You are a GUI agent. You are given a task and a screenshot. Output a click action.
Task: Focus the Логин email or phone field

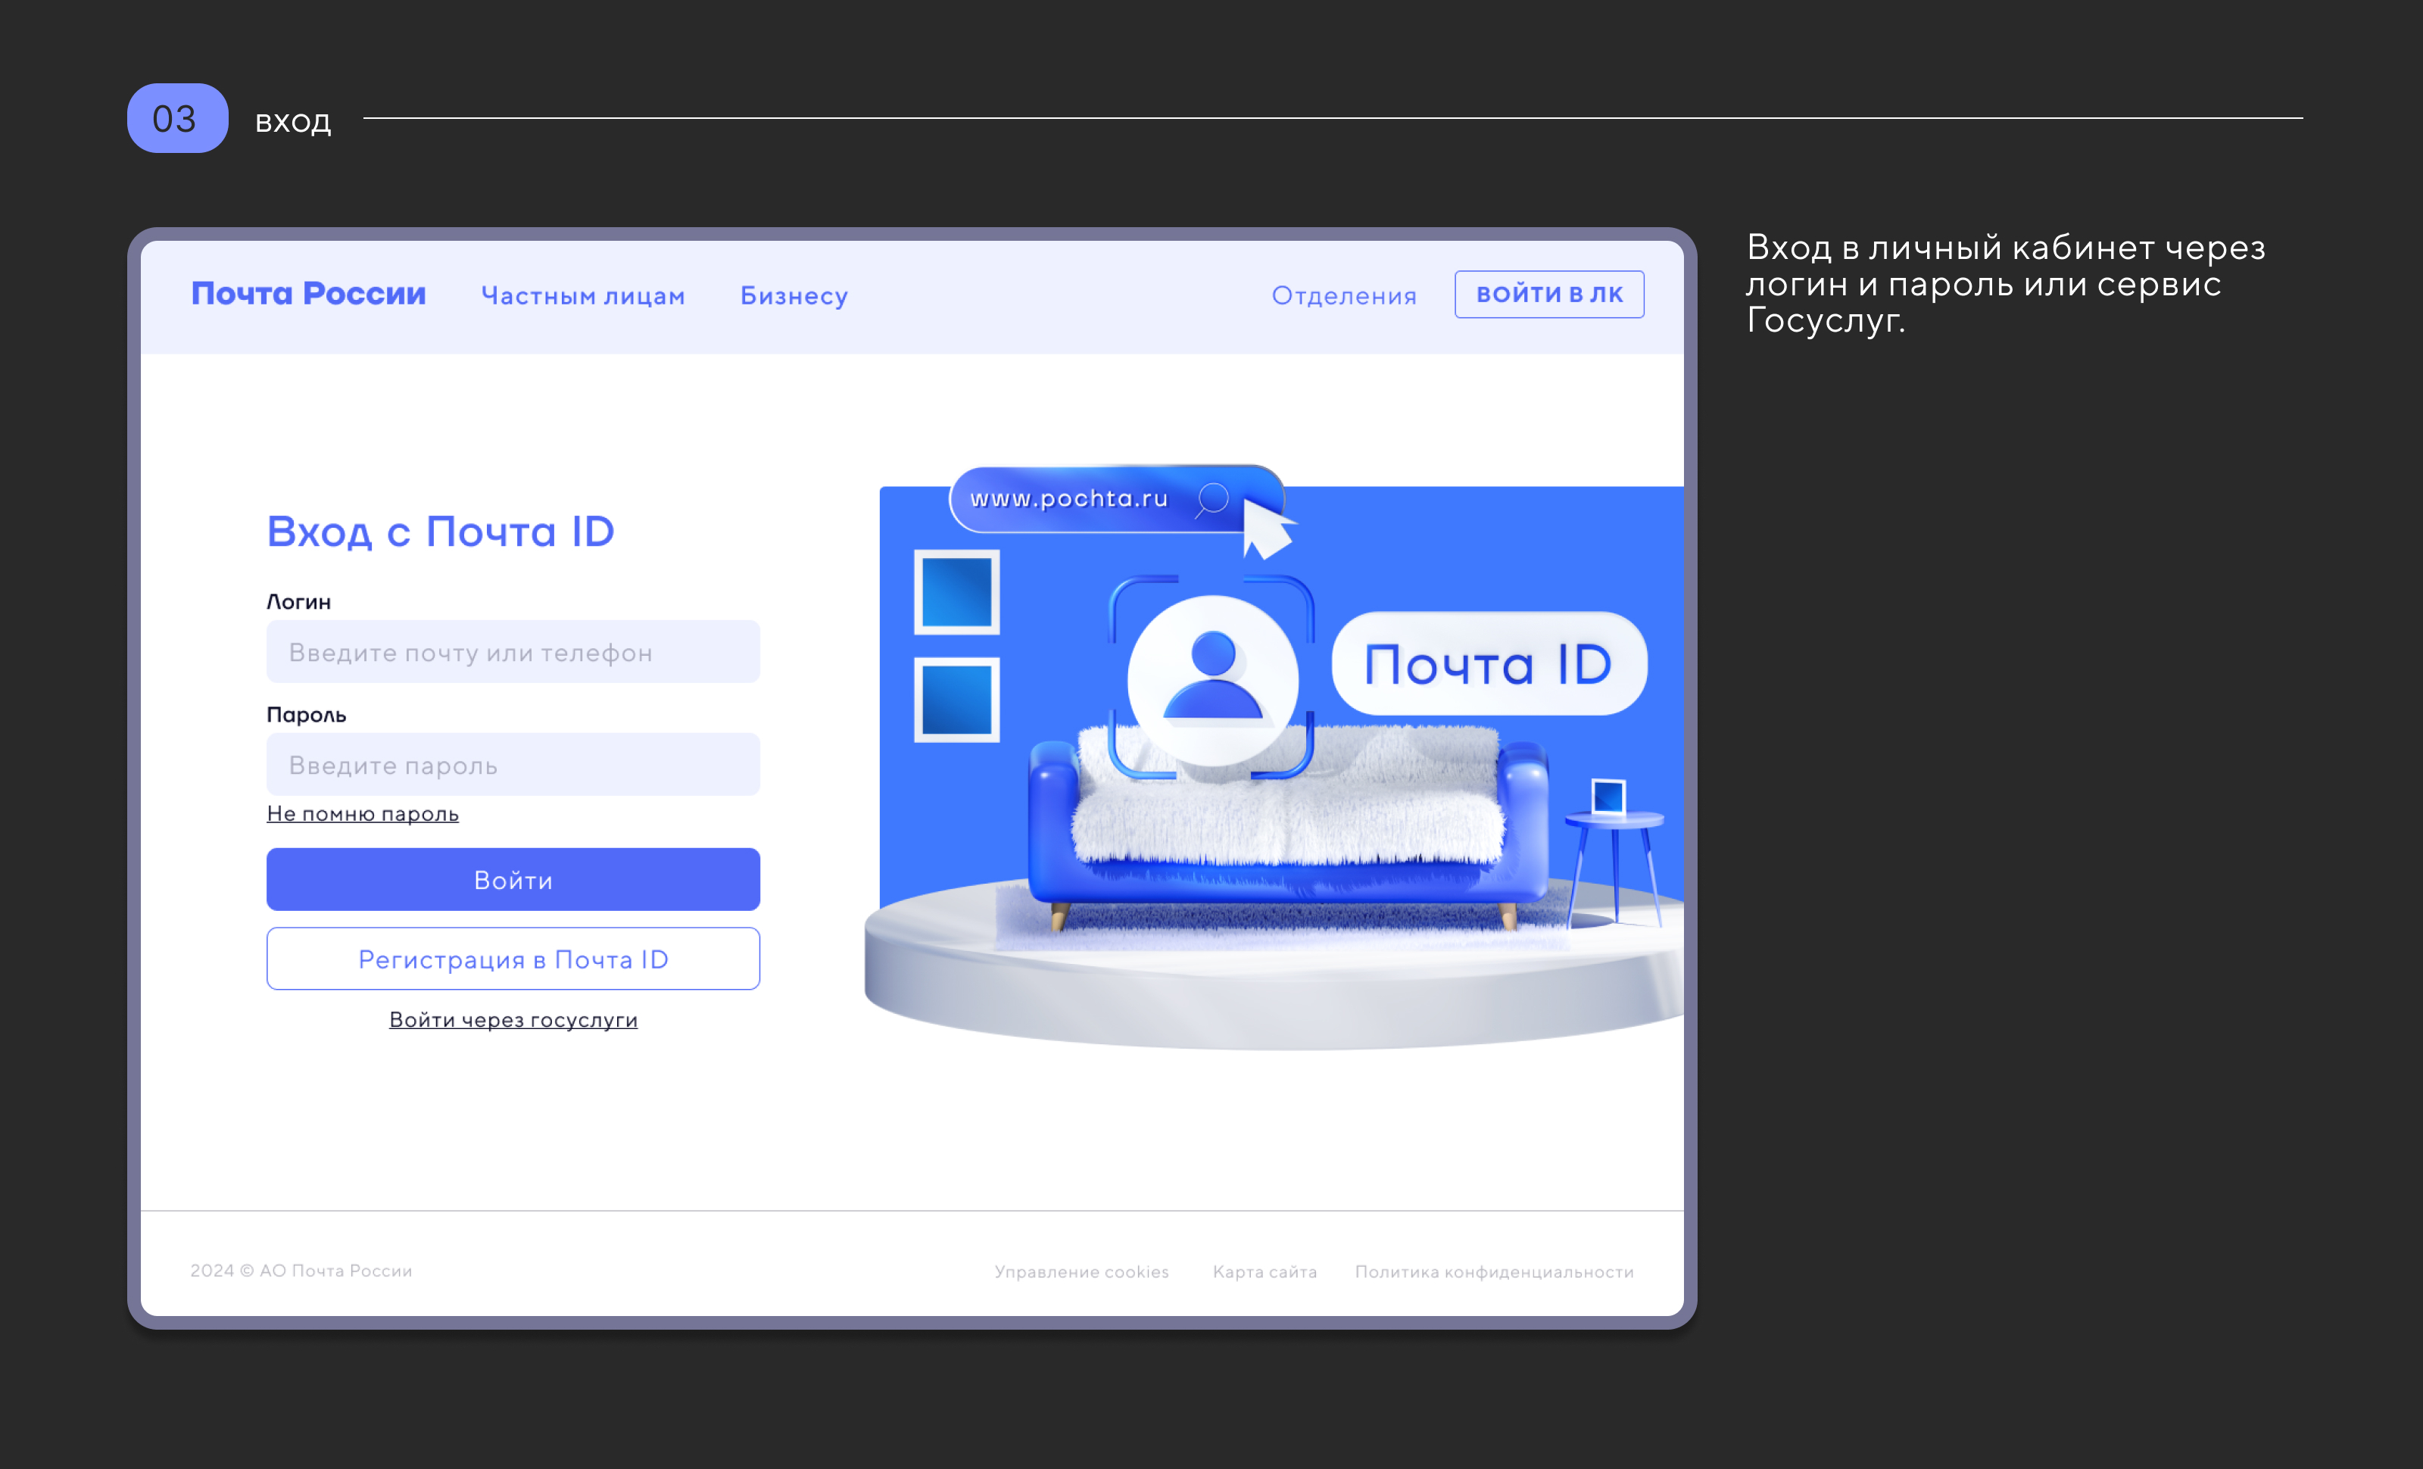pyautogui.click(x=513, y=652)
